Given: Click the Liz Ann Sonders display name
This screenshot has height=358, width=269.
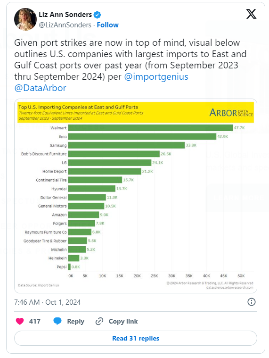Looking at the screenshot, I should (65, 14).
